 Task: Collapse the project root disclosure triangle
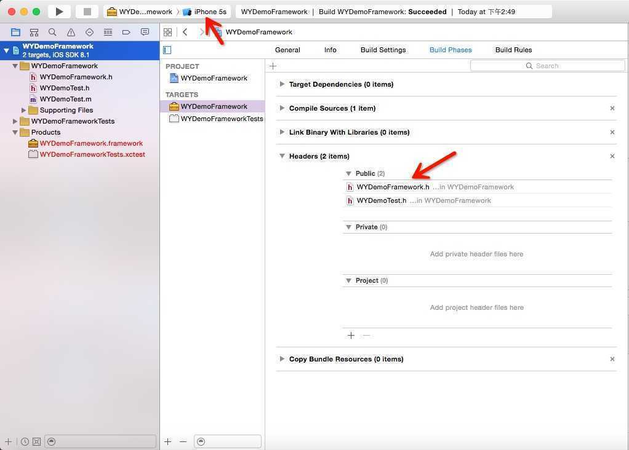[6, 50]
